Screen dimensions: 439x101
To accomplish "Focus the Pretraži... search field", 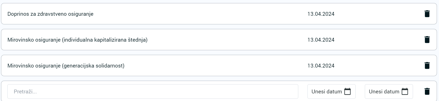I will coord(153,91).
